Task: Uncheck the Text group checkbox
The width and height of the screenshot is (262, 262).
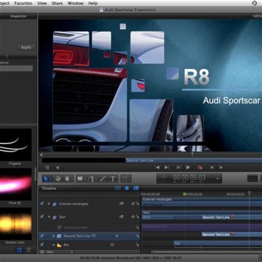Action: click(x=42, y=216)
